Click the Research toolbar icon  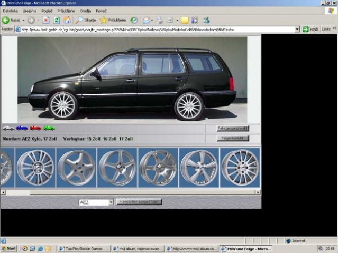[195, 20]
